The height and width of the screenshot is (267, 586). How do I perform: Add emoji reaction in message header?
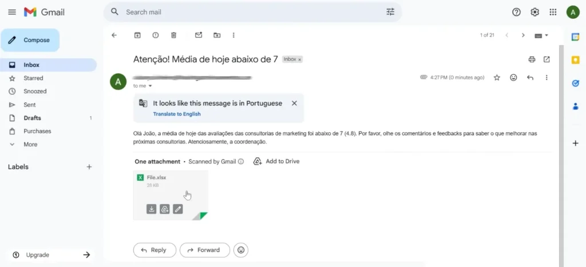[x=513, y=78]
